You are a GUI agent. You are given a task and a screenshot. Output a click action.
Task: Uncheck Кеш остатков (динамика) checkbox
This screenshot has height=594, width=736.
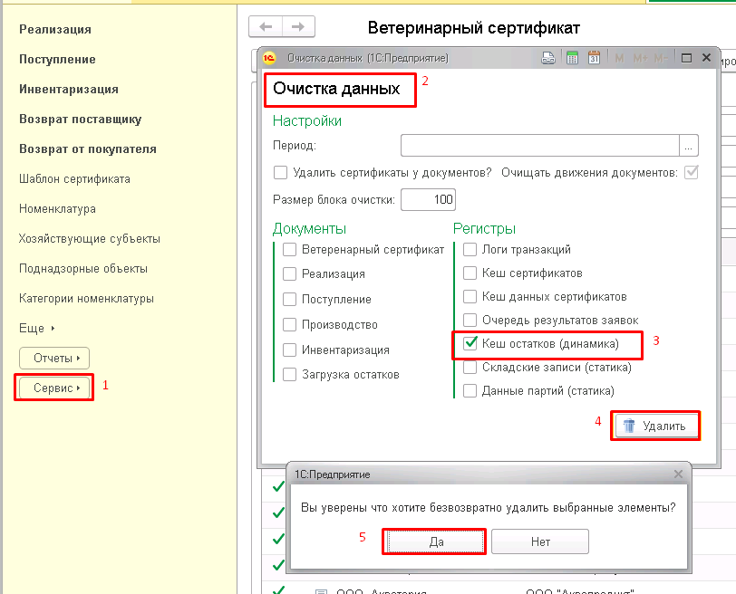tap(470, 343)
